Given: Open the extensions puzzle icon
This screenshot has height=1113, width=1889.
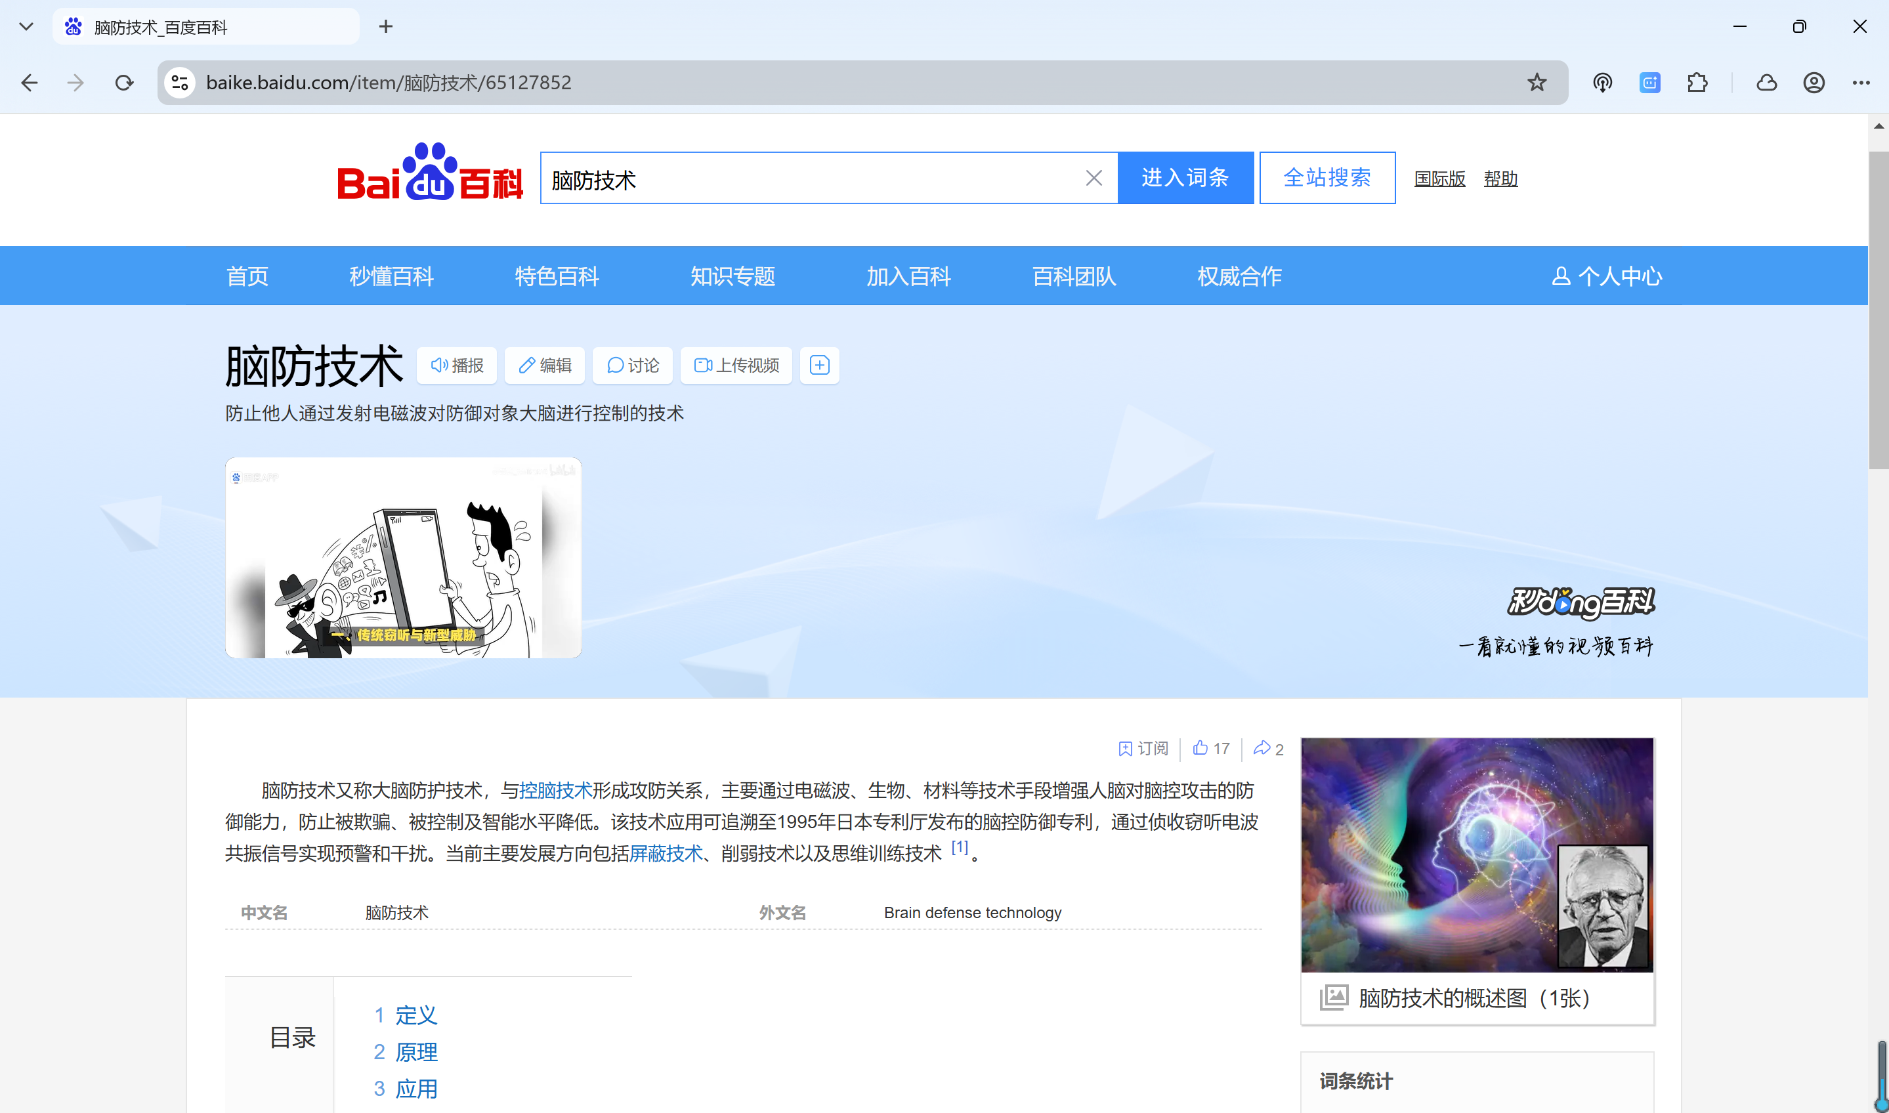Looking at the screenshot, I should click(x=1697, y=83).
